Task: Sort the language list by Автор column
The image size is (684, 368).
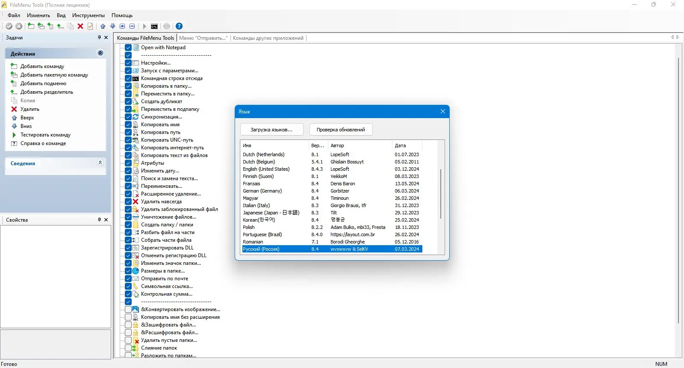Action: point(360,145)
